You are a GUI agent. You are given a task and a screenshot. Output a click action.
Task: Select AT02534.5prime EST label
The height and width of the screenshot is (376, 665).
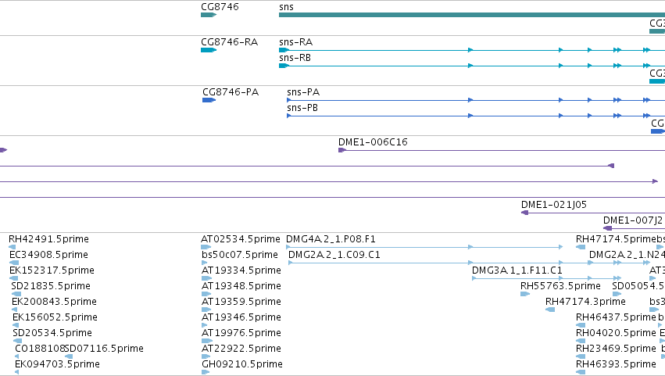pos(241,239)
